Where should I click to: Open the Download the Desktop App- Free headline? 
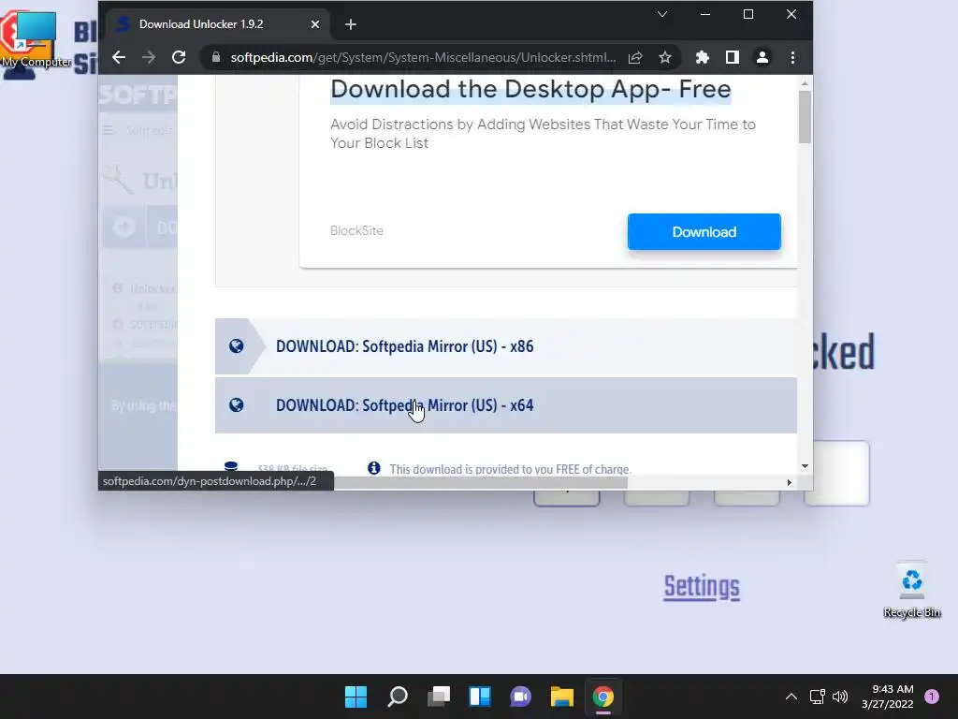click(530, 89)
